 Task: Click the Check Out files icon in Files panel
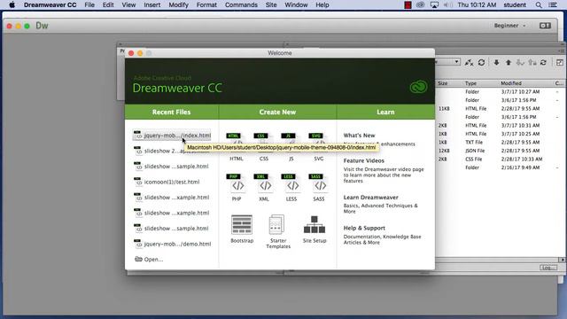pos(520,63)
